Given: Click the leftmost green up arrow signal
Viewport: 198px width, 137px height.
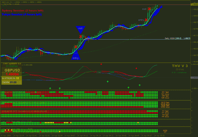Looking at the screenshot, I should click(50, 88).
